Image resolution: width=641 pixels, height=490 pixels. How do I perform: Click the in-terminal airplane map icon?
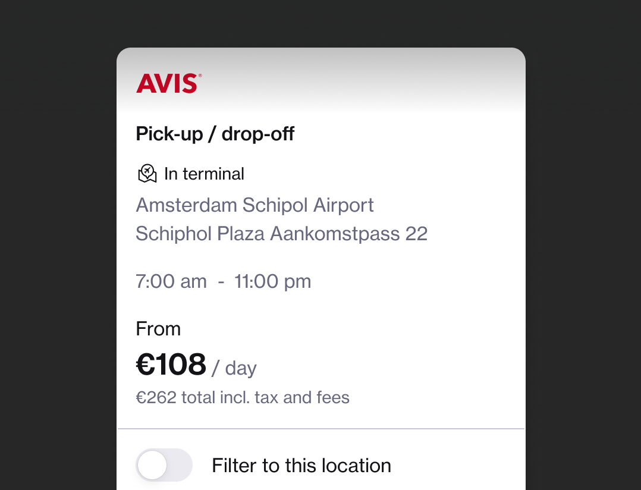tap(147, 174)
